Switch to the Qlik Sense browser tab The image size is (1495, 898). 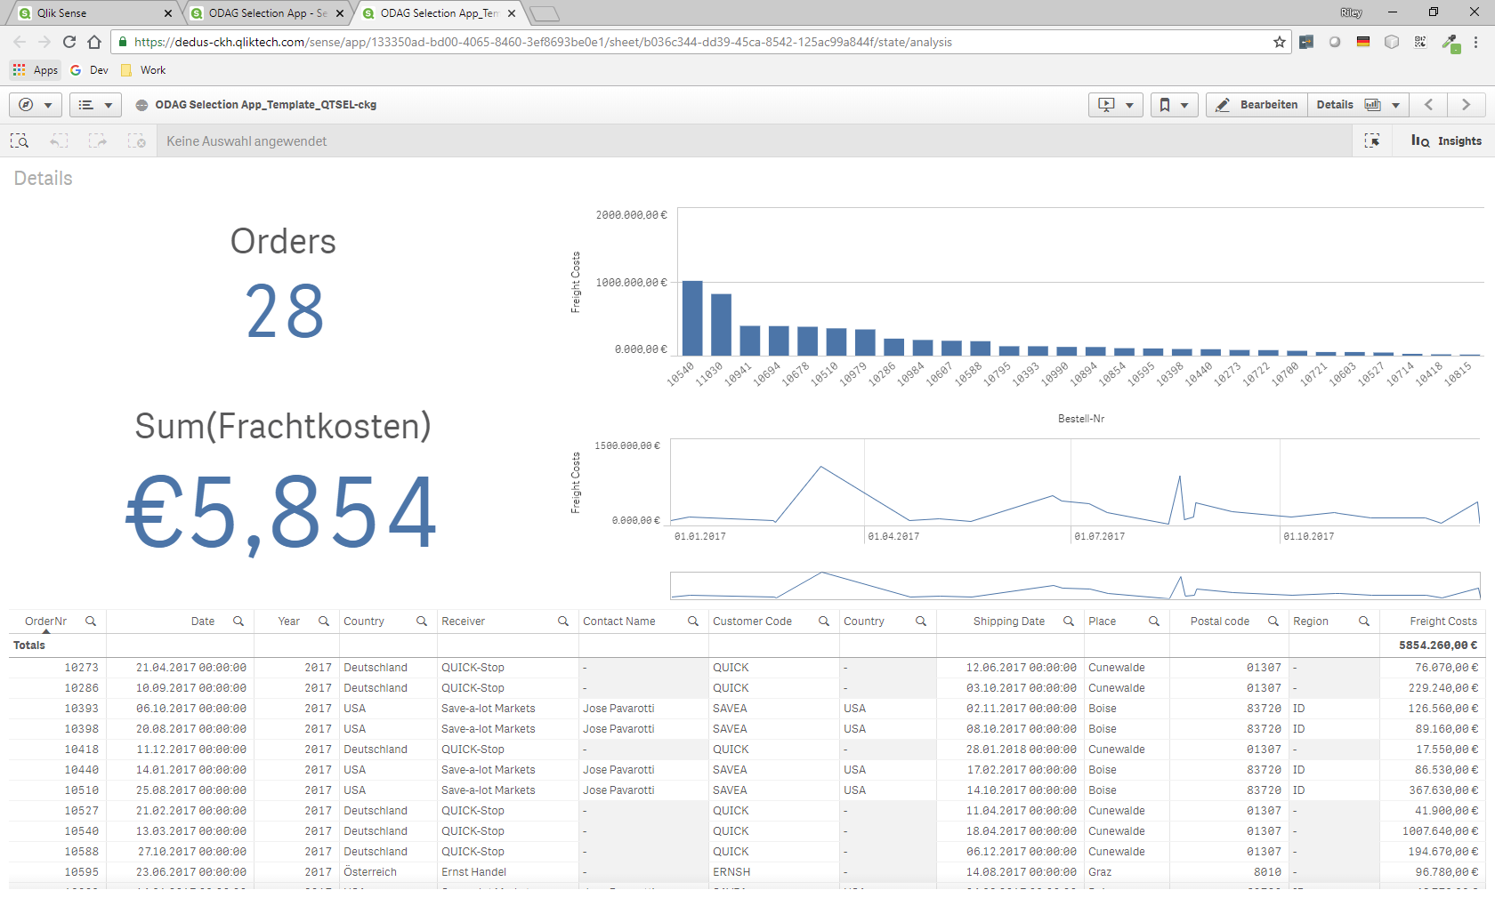[x=93, y=13]
